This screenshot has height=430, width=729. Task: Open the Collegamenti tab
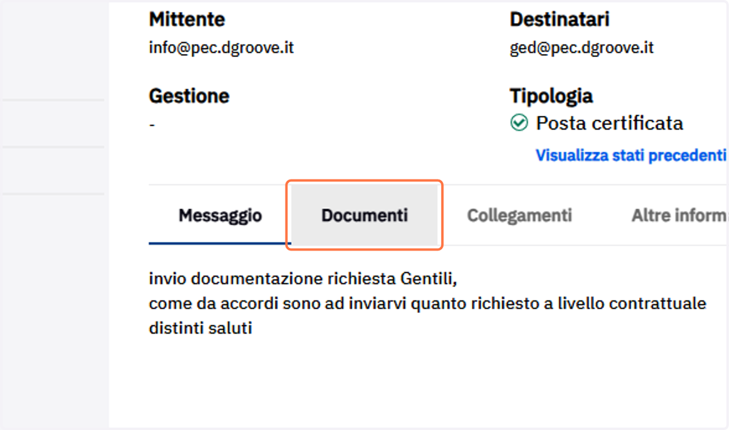pos(519,215)
